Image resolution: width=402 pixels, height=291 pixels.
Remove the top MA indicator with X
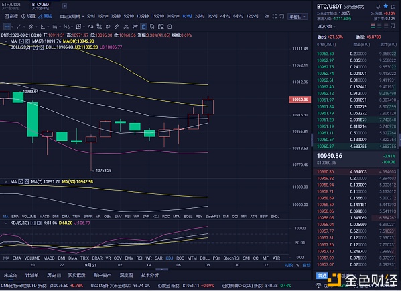point(27,41)
